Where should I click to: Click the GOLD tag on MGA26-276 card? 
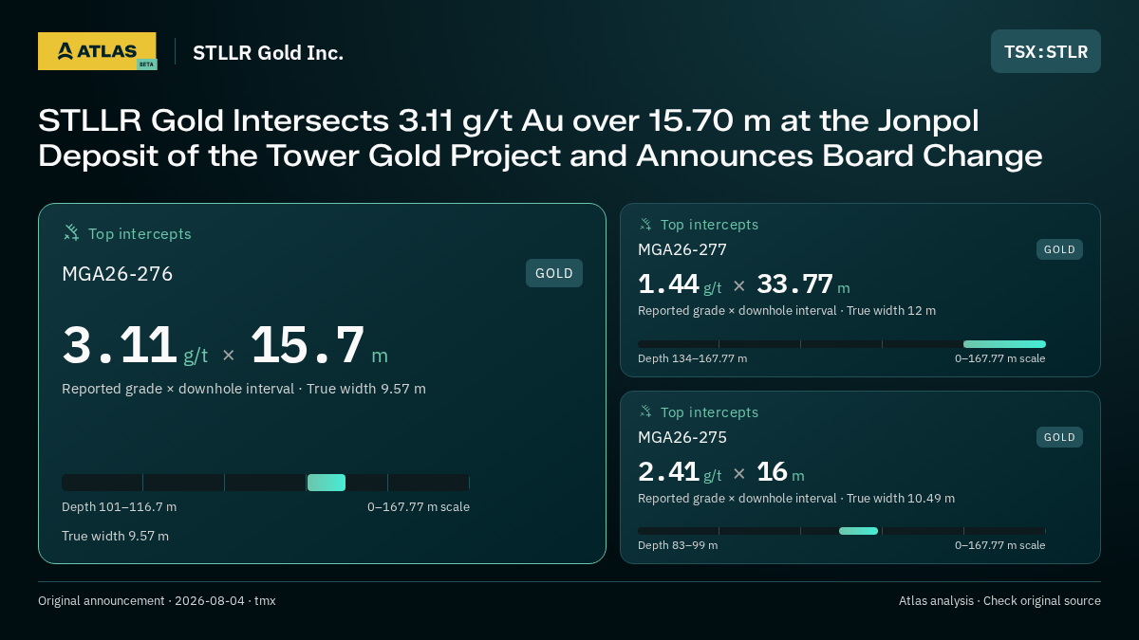pyautogui.click(x=554, y=273)
